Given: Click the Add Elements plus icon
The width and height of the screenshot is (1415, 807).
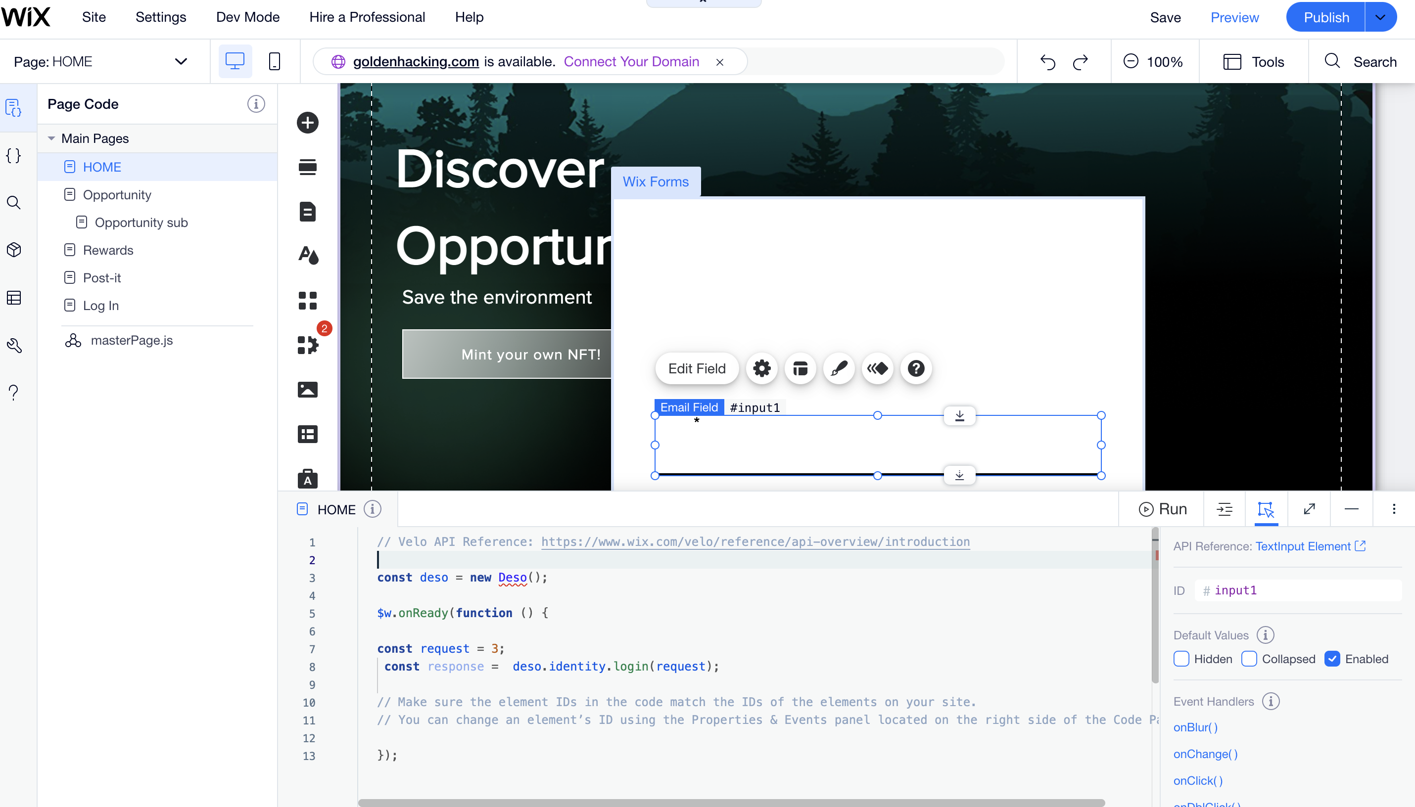Looking at the screenshot, I should 307,123.
